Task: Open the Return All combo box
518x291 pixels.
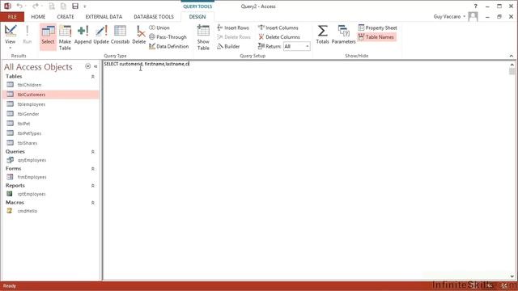Action: pos(297,47)
